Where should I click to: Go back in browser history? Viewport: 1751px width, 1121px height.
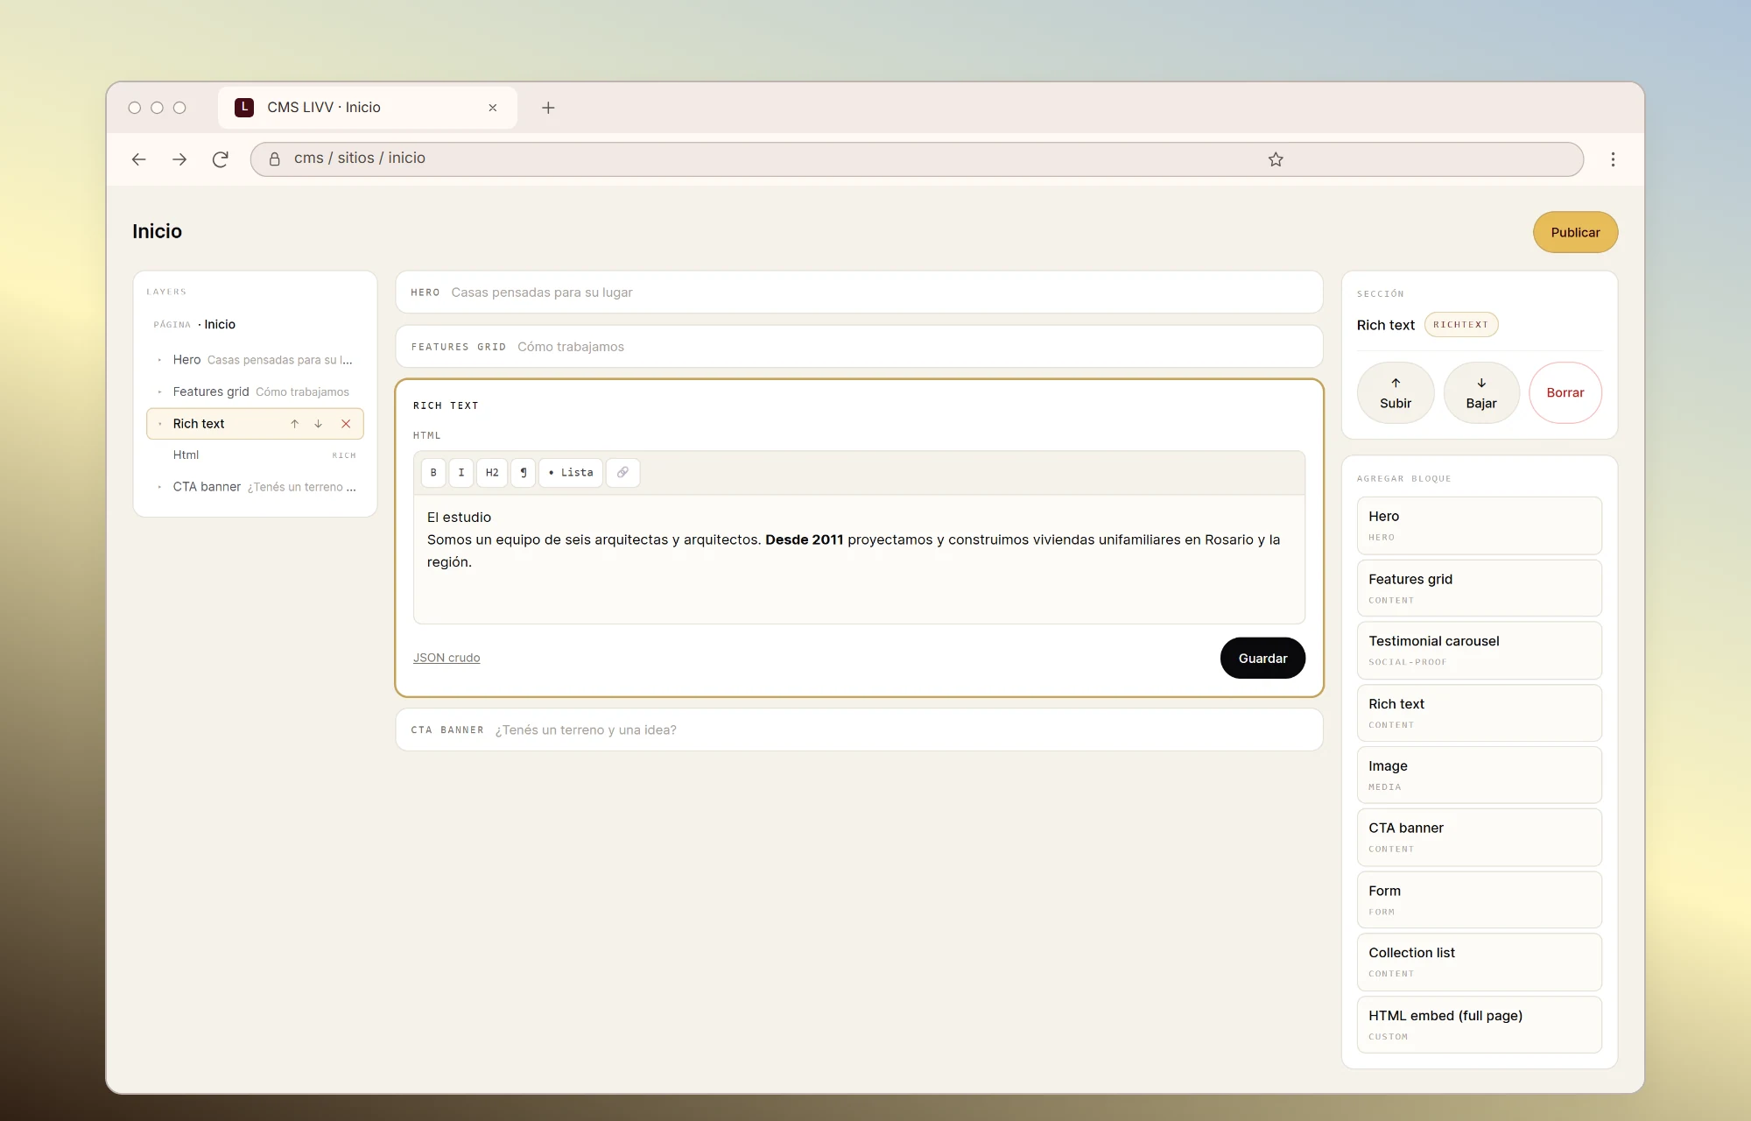coord(138,159)
